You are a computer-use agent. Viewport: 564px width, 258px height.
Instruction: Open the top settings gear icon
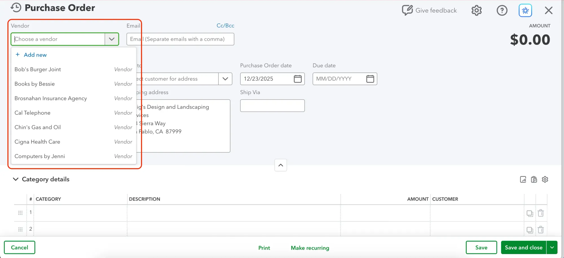pyautogui.click(x=476, y=10)
